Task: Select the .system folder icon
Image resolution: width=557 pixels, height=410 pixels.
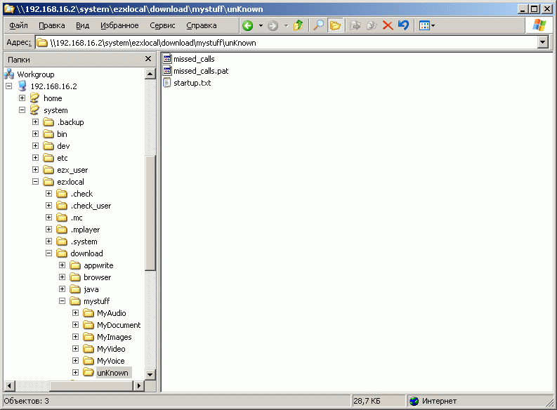Action: pyautogui.click(x=62, y=242)
